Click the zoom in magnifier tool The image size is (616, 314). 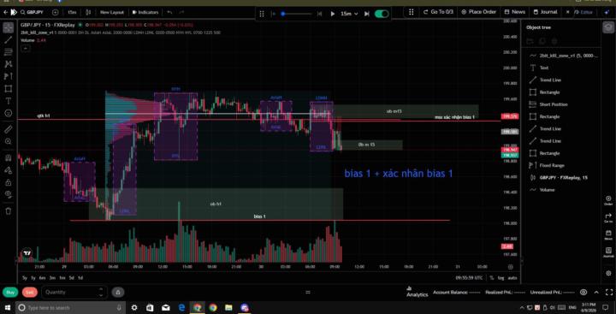[8, 141]
